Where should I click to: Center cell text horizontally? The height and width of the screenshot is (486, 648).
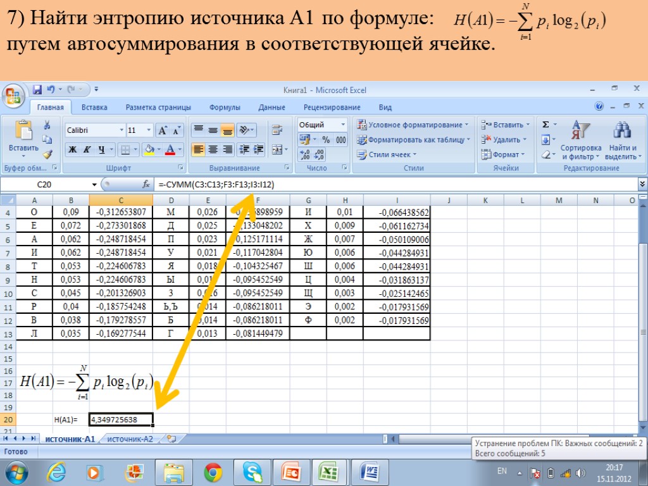tap(213, 149)
